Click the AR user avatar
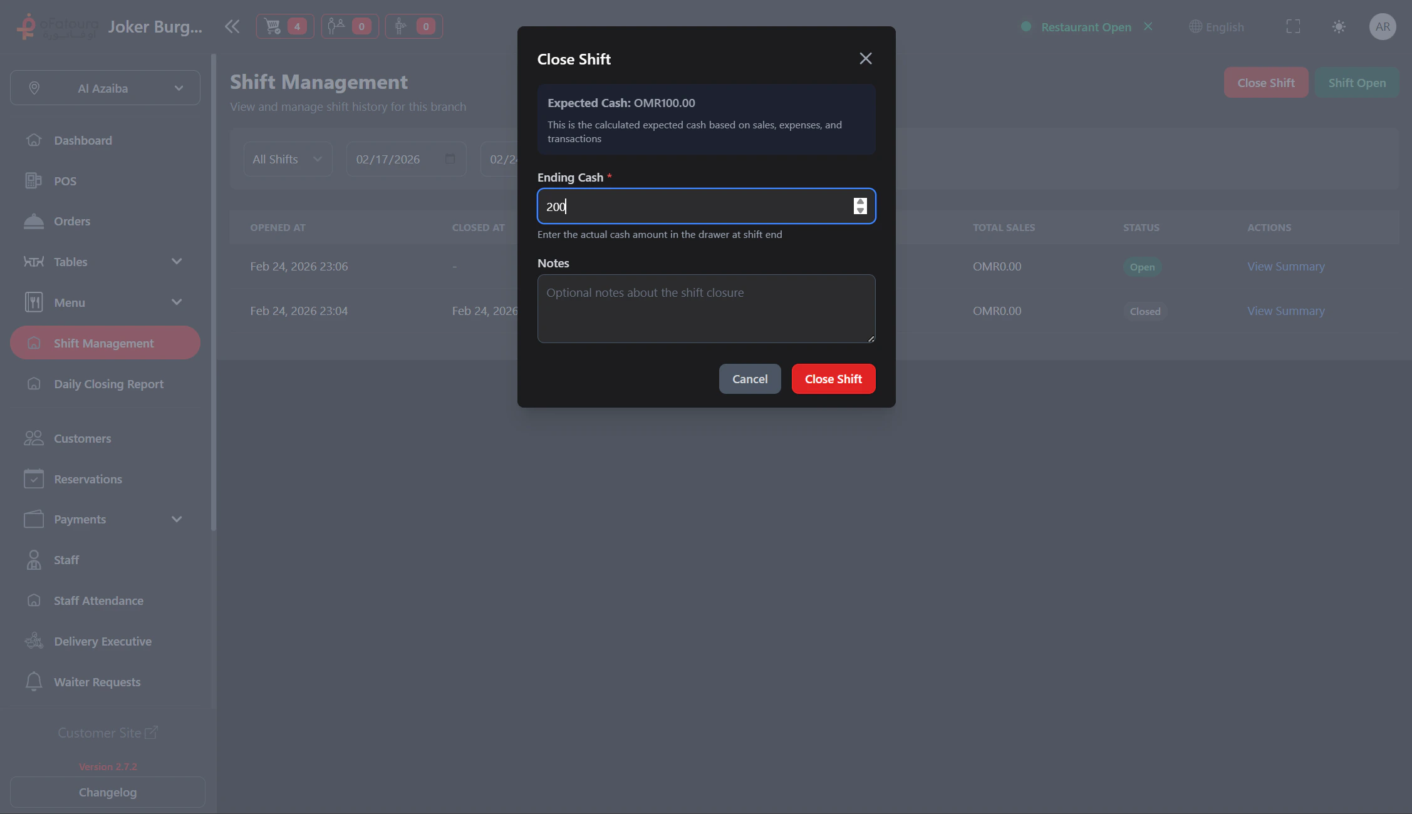The height and width of the screenshot is (814, 1412). point(1383,27)
